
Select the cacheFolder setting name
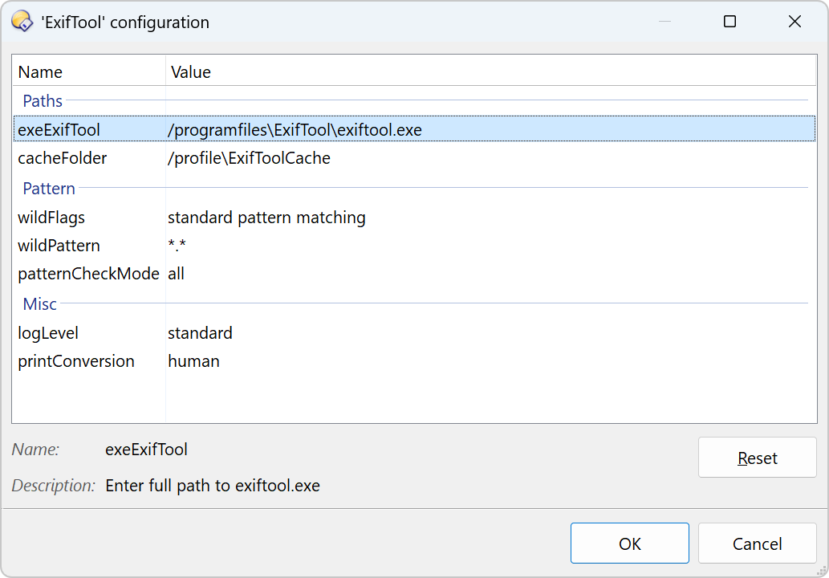[63, 157]
